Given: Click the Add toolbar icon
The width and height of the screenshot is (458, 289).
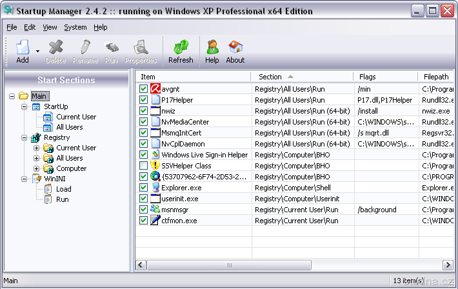Looking at the screenshot, I should pos(22,47).
